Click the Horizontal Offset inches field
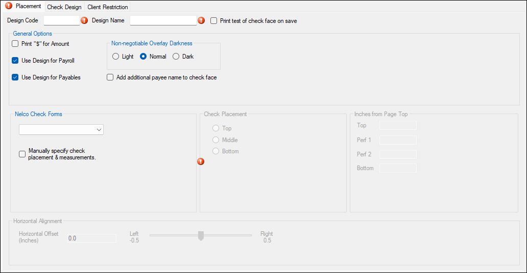 92,238
